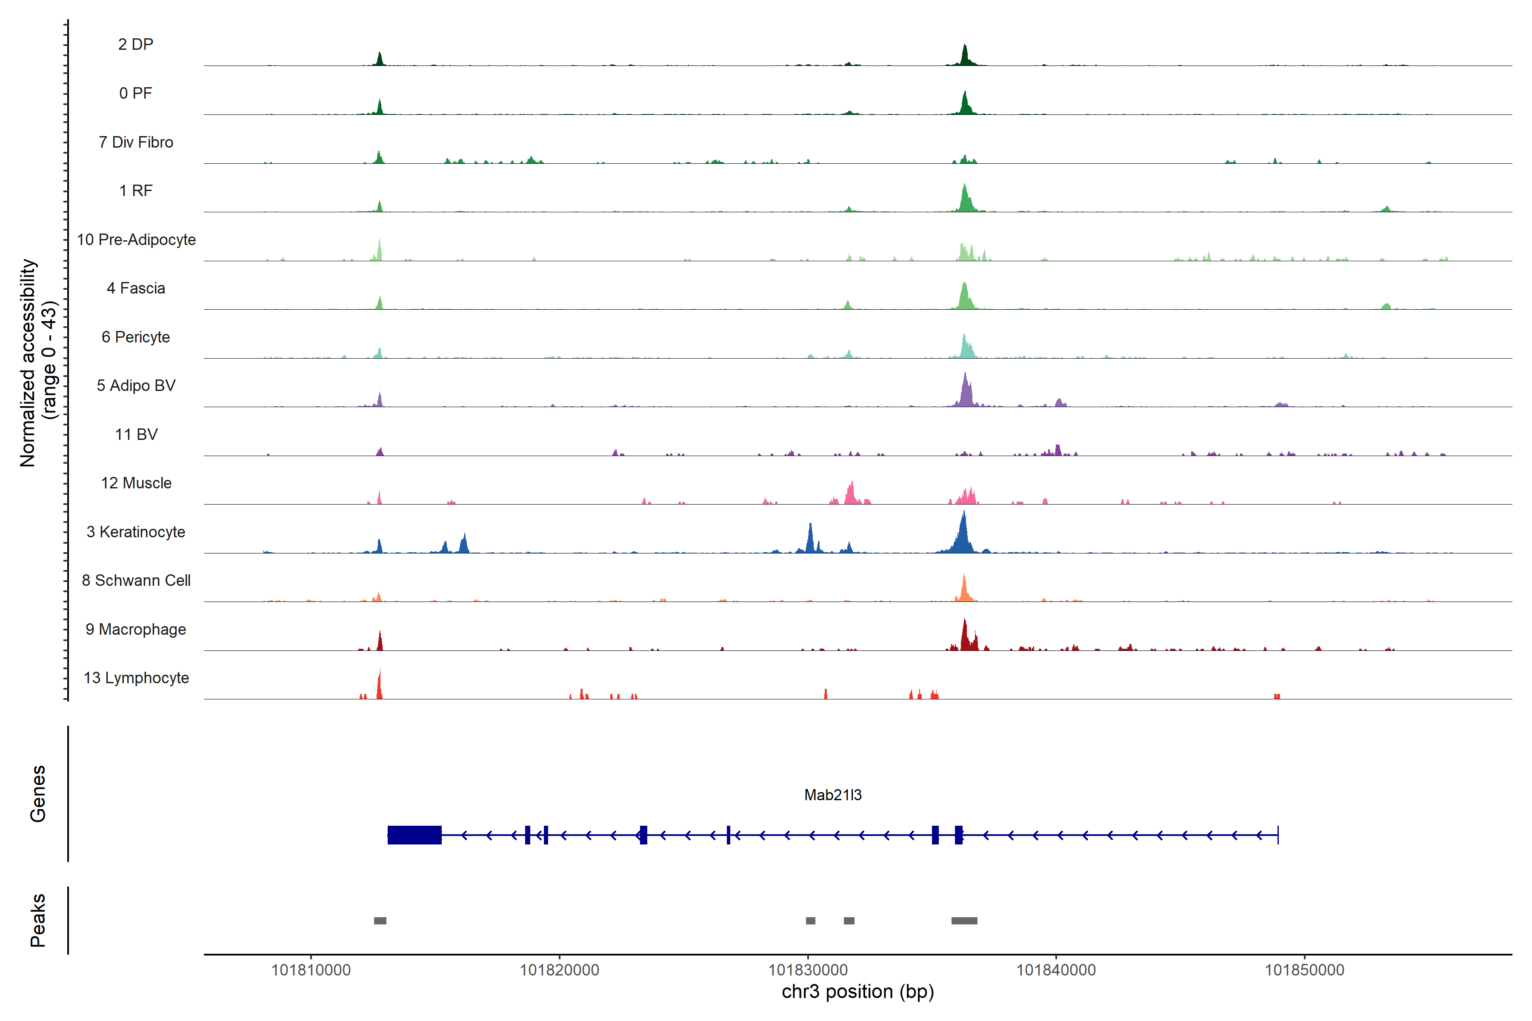1532x1021 pixels.
Task: Select the 3 Keratinocyte track label
Action: 135,532
